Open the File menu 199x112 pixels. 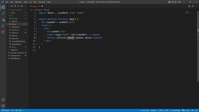(7, 2)
